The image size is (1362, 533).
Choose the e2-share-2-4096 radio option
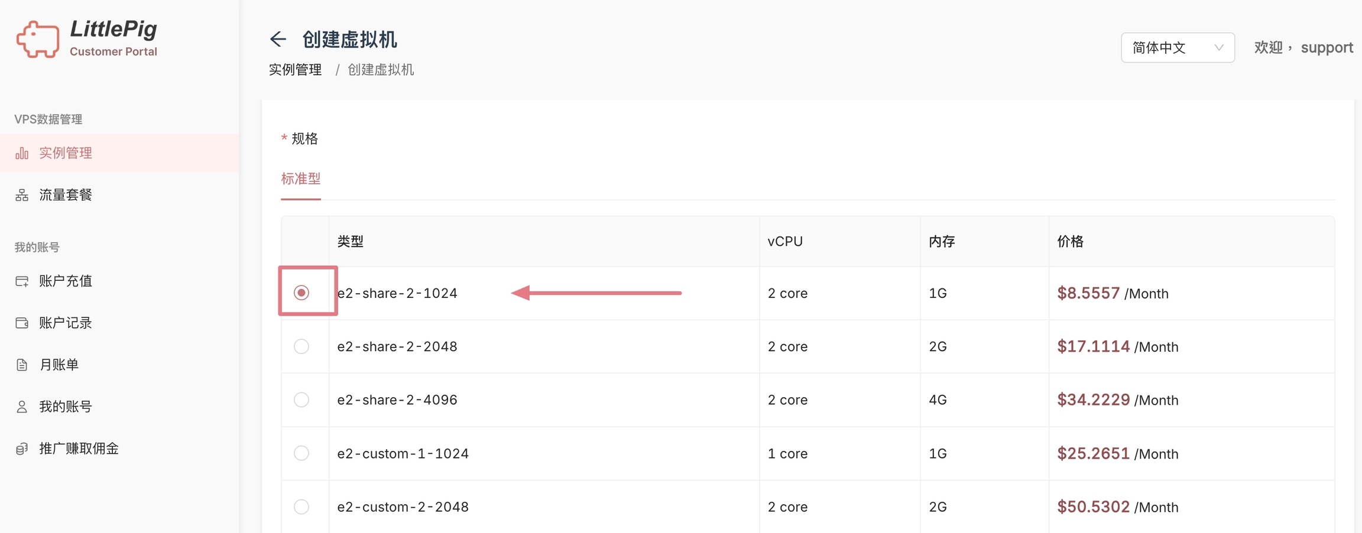(301, 400)
